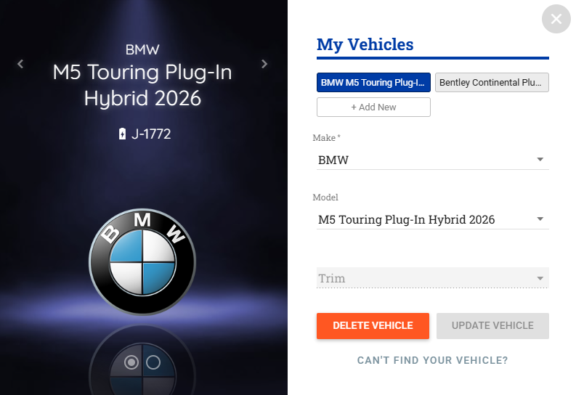
Task: Click the J-1772 connector label
Action: [151, 134]
